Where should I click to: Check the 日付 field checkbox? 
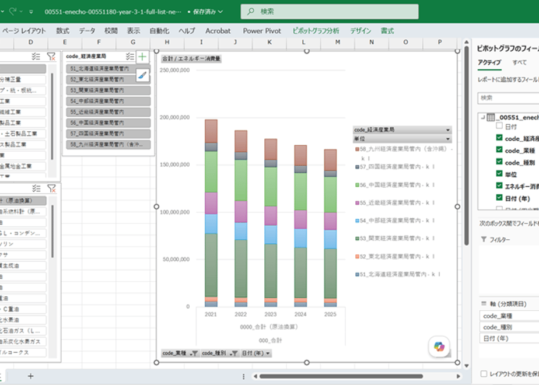(x=499, y=126)
